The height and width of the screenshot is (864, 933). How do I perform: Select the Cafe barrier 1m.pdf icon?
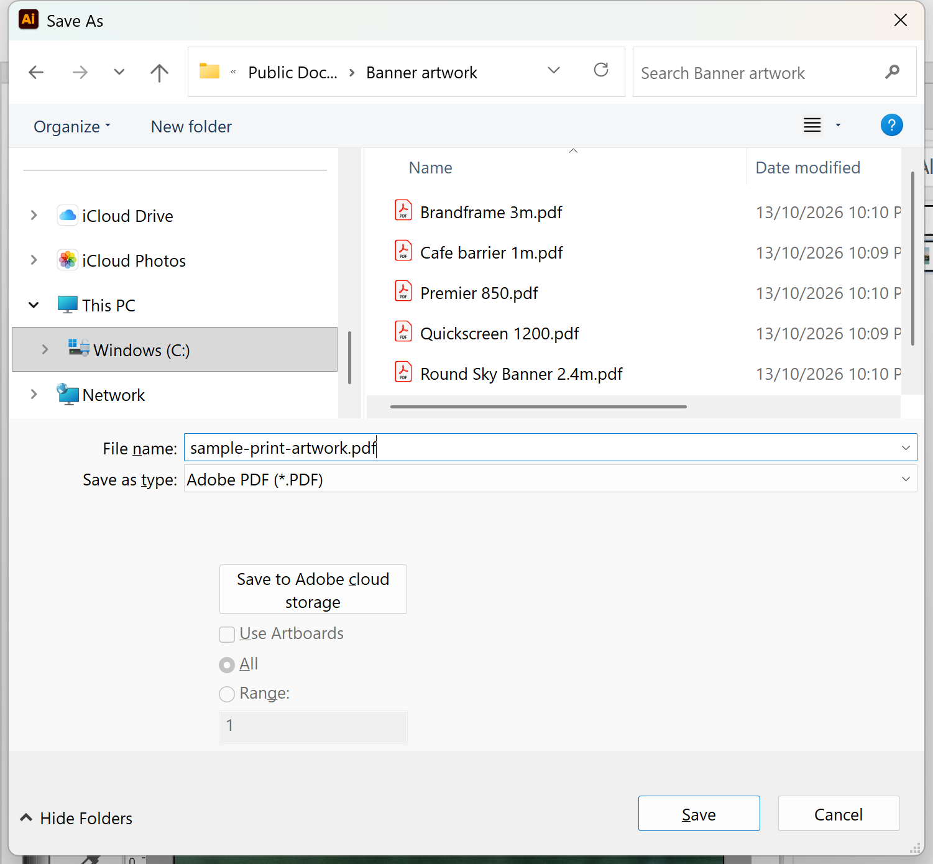403,251
